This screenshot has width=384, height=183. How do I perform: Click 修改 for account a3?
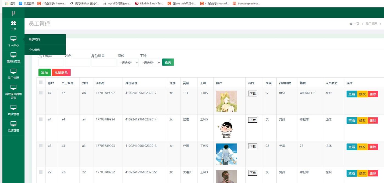pos(362,147)
